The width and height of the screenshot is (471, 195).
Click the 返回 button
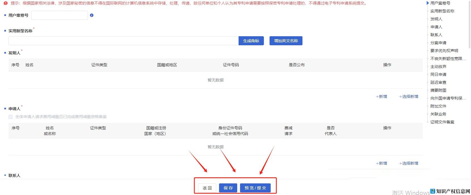(207, 188)
